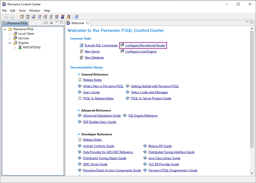Minimize the Pervasive PSQL explorer panel
The height and width of the screenshot is (183, 256).
pyautogui.click(x=57, y=22)
